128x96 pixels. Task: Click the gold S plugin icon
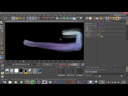(x=90, y=18)
